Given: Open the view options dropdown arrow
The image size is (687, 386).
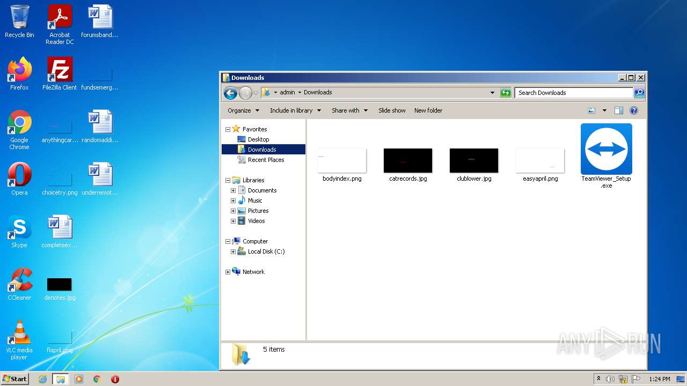Looking at the screenshot, I should pos(604,110).
